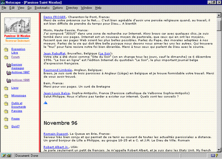Open the Options menu
Screen dimensions: 222x159
tap(58, 8)
